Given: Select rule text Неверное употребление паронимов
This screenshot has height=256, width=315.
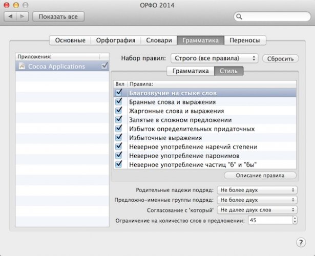Looking at the screenshot, I should click(184, 156).
